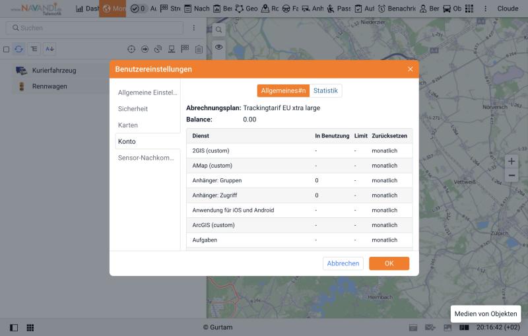Viewport: 528px width, 336px height.
Task: Click the Medien von Objekten media icon
Action: (x=447, y=327)
